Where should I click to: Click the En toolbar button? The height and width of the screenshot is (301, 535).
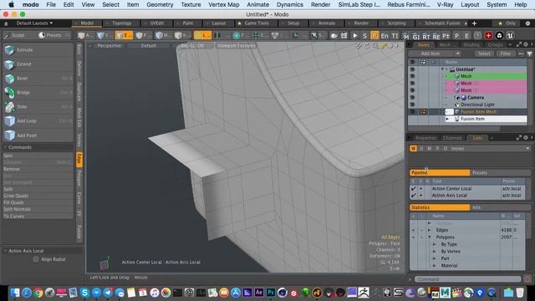click(385, 35)
